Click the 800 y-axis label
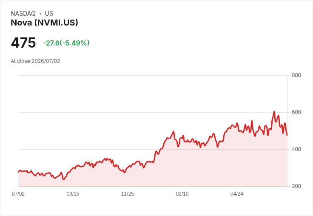Screen dimensions: 313x216 296,75
